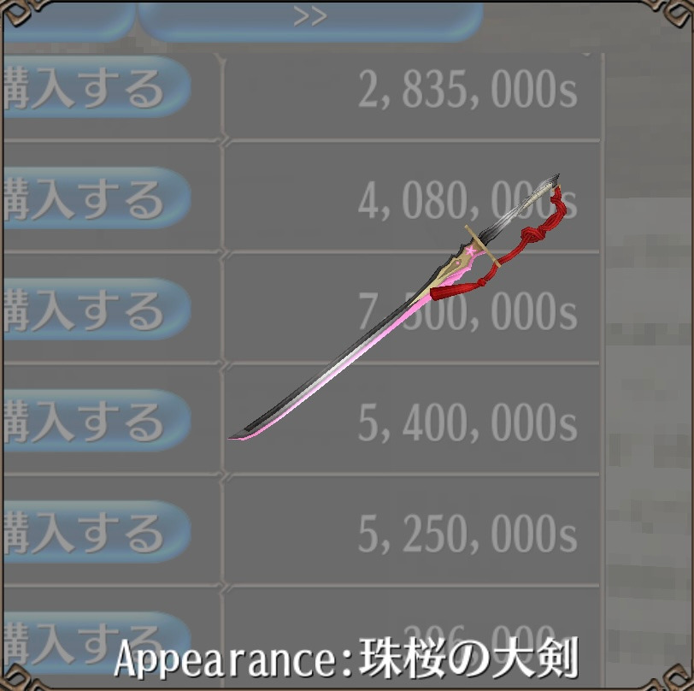Screen dimensions: 694x691
Task: Click the sword hilt handle
Action: point(522,208)
